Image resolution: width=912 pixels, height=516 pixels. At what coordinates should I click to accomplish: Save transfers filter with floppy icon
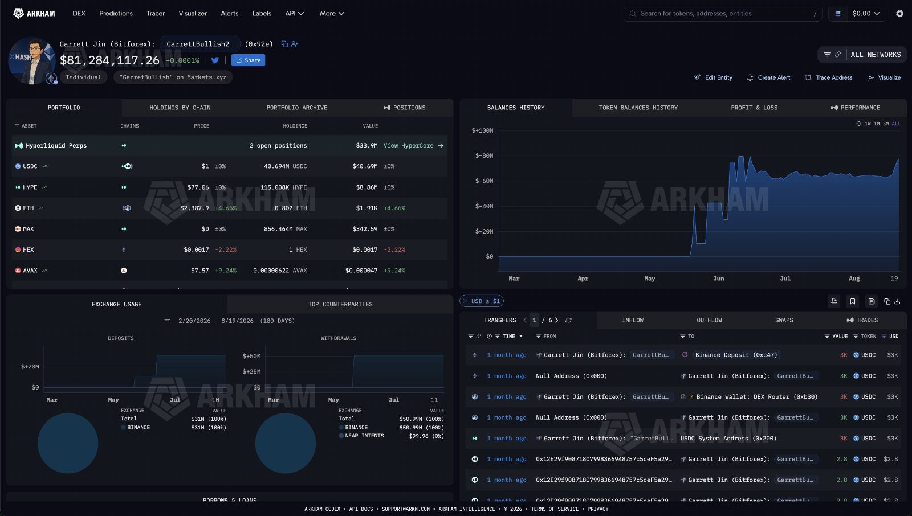(x=872, y=301)
